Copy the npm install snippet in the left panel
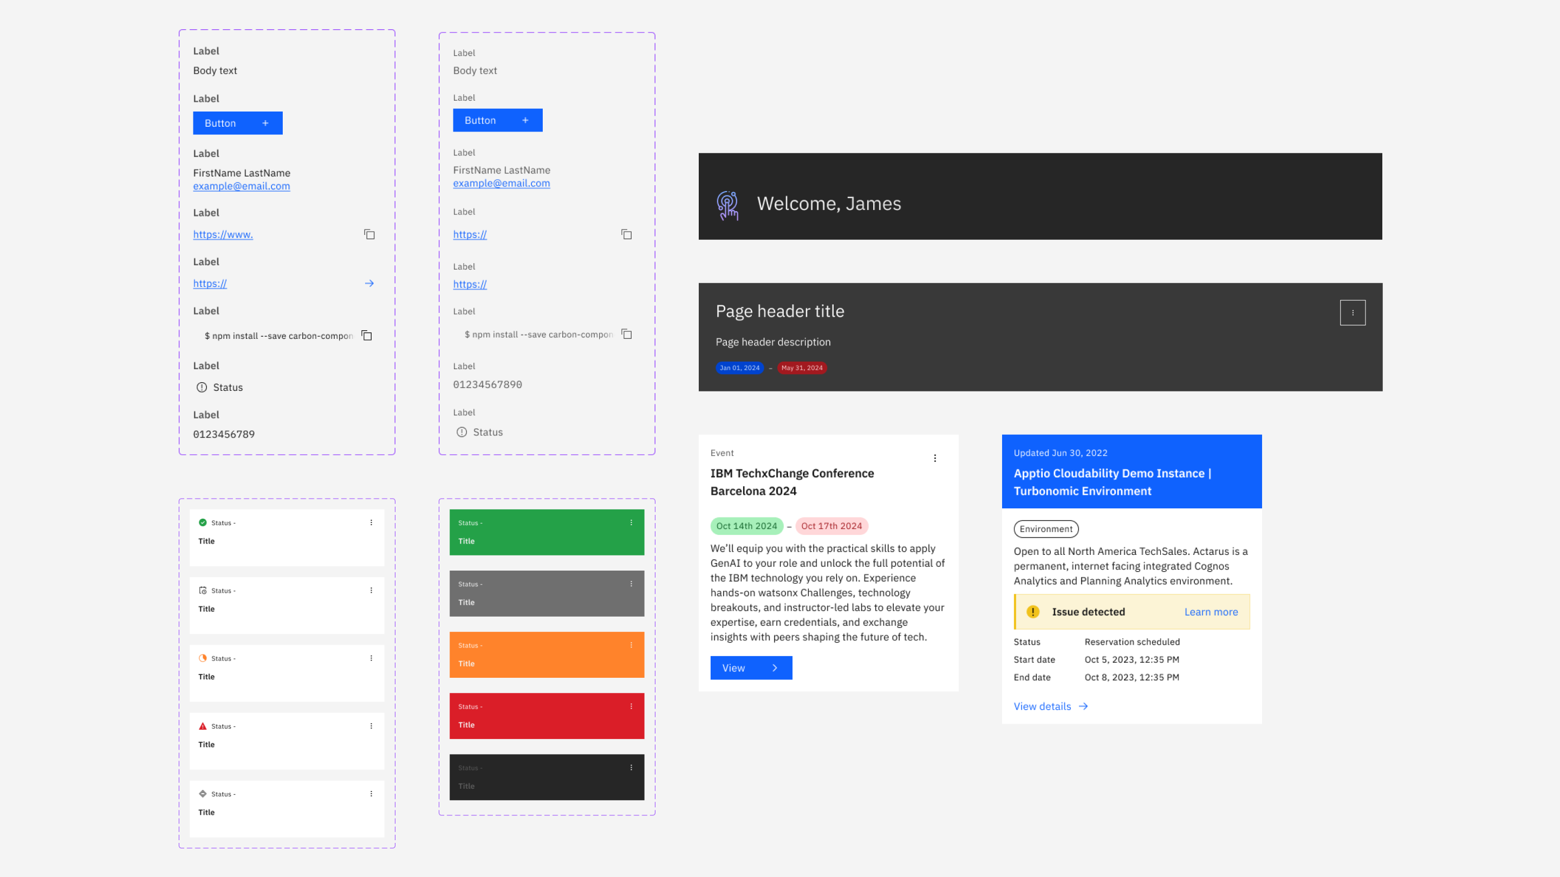Image resolution: width=1560 pixels, height=877 pixels. tap(366, 335)
